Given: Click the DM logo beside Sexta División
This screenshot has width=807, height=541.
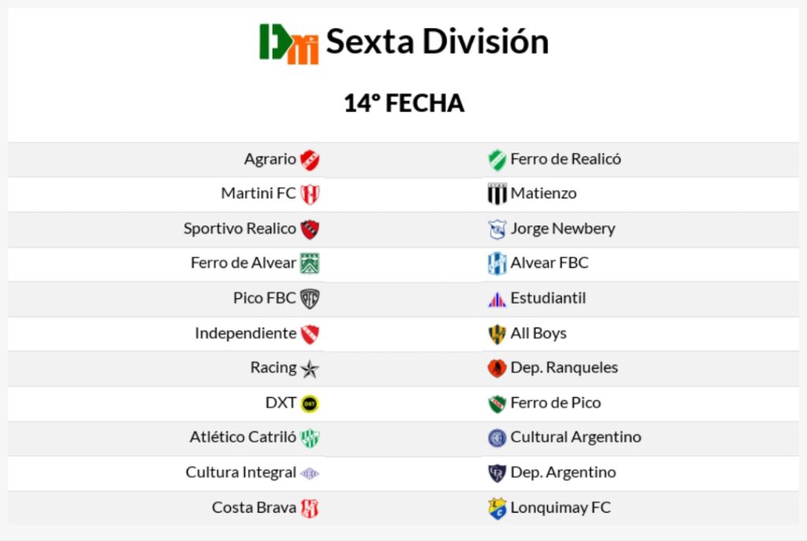Looking at the screenshot, I should pos(289,43).
